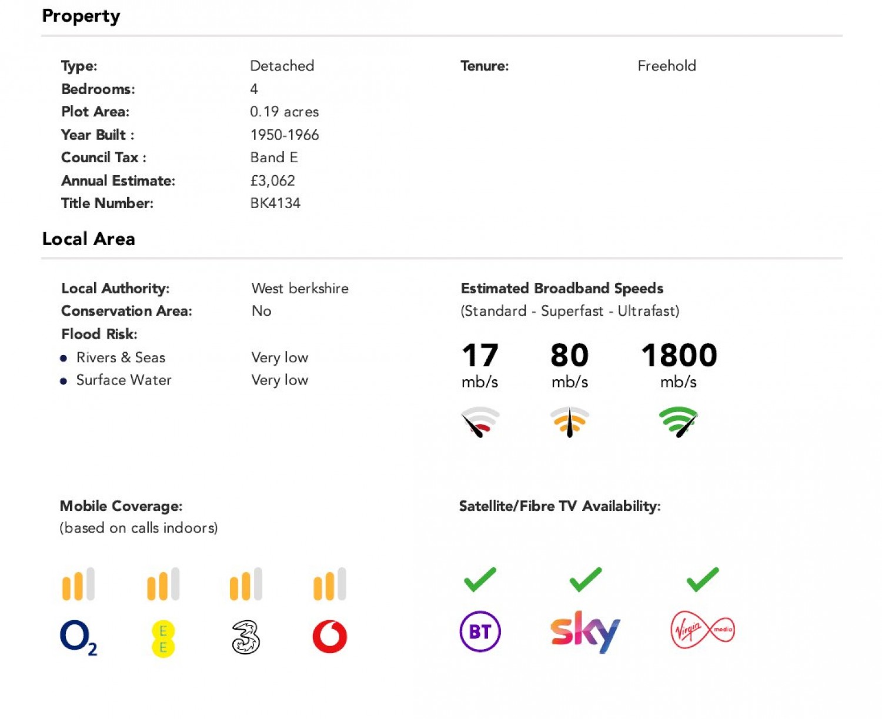The width and height of the screenshot is (882, 719).
Task: Click the 1800 mb/s ultrafast speed value
Action: [x=679, y=356]
